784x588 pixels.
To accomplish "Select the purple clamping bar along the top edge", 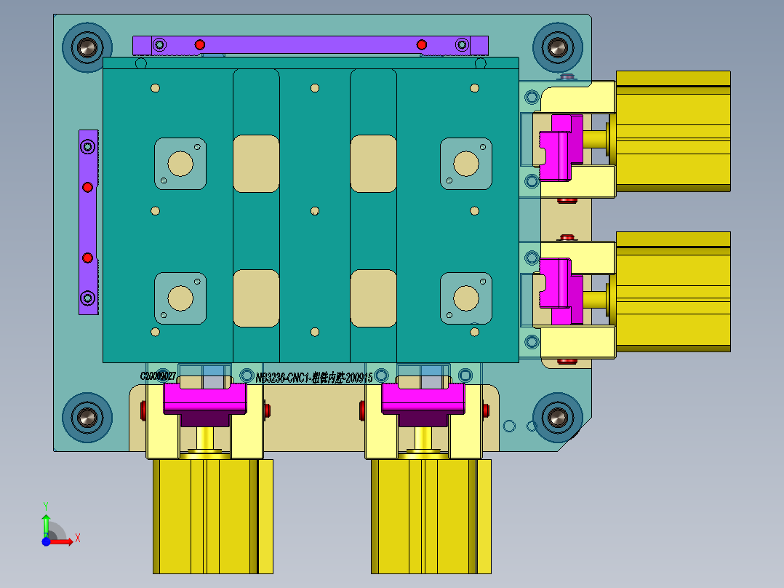I will click(x=305, y=44).
